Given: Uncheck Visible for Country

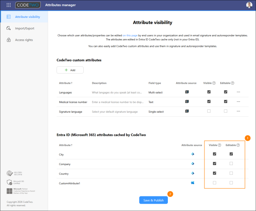Looking at the screenshot, I should click(x=215, y=173).
